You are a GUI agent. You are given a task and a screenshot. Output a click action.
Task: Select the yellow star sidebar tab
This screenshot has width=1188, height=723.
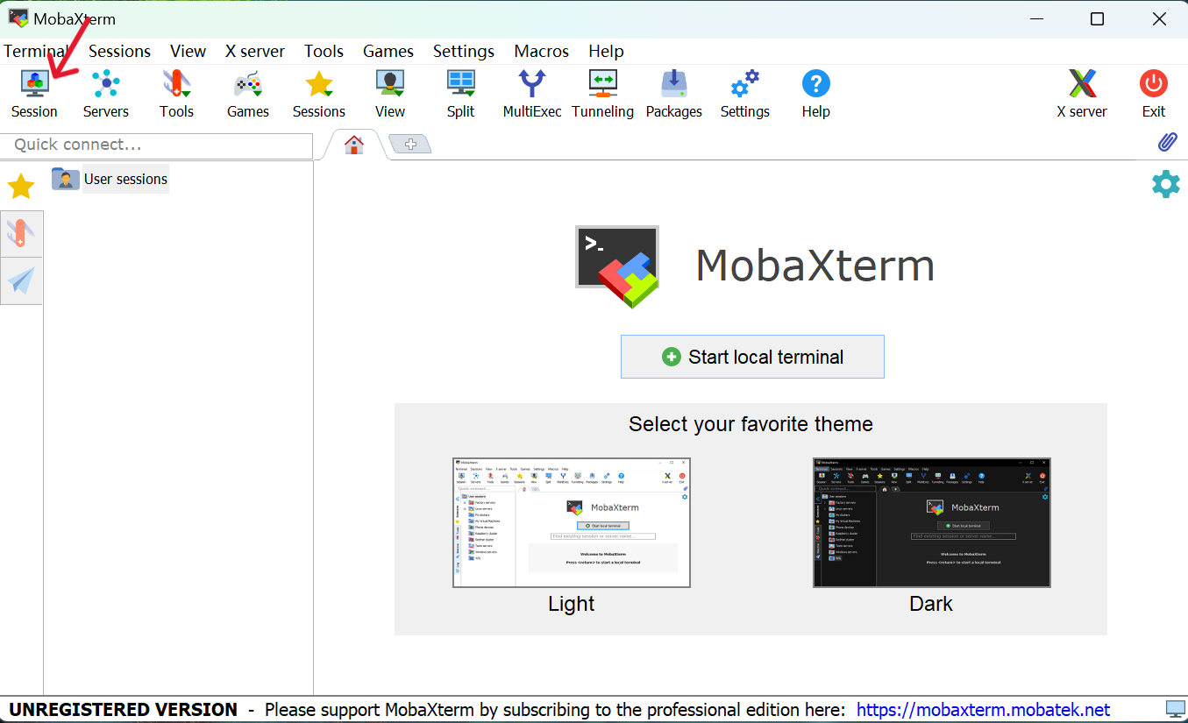(21, 186)
